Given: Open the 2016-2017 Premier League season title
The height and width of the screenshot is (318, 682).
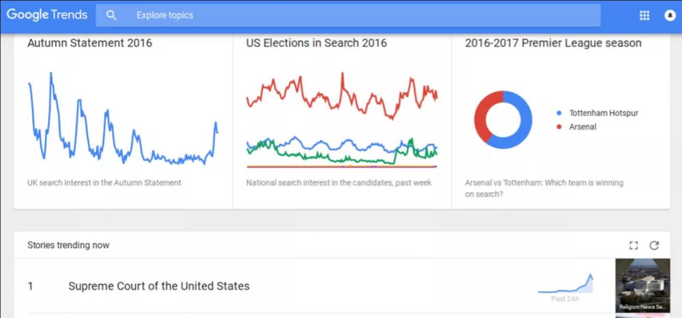Looking at the screenshot, I should 553,43.
